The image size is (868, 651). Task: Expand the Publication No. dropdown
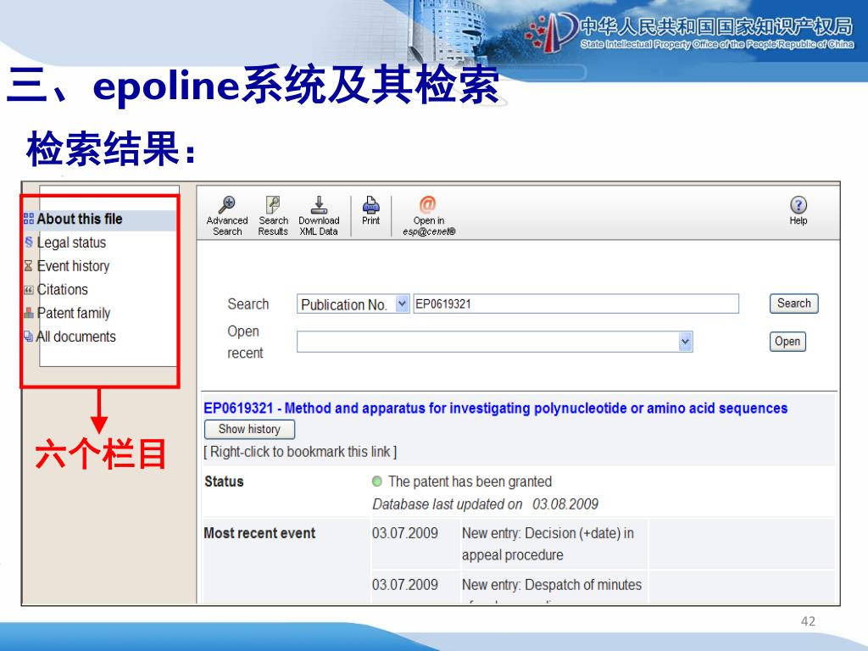coord(402,304)
